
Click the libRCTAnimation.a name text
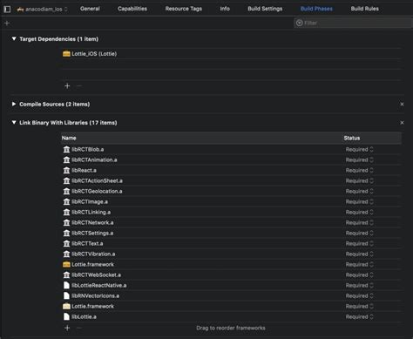tap(94, 159)
